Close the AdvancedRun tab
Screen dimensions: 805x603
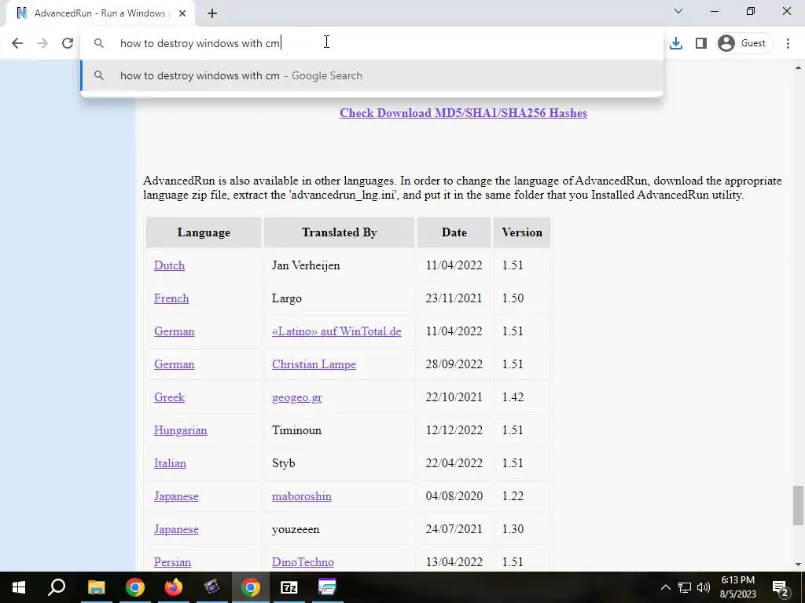(182, 13)
